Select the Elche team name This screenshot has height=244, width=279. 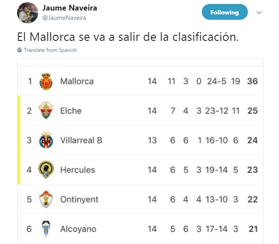tap(71, 111)
